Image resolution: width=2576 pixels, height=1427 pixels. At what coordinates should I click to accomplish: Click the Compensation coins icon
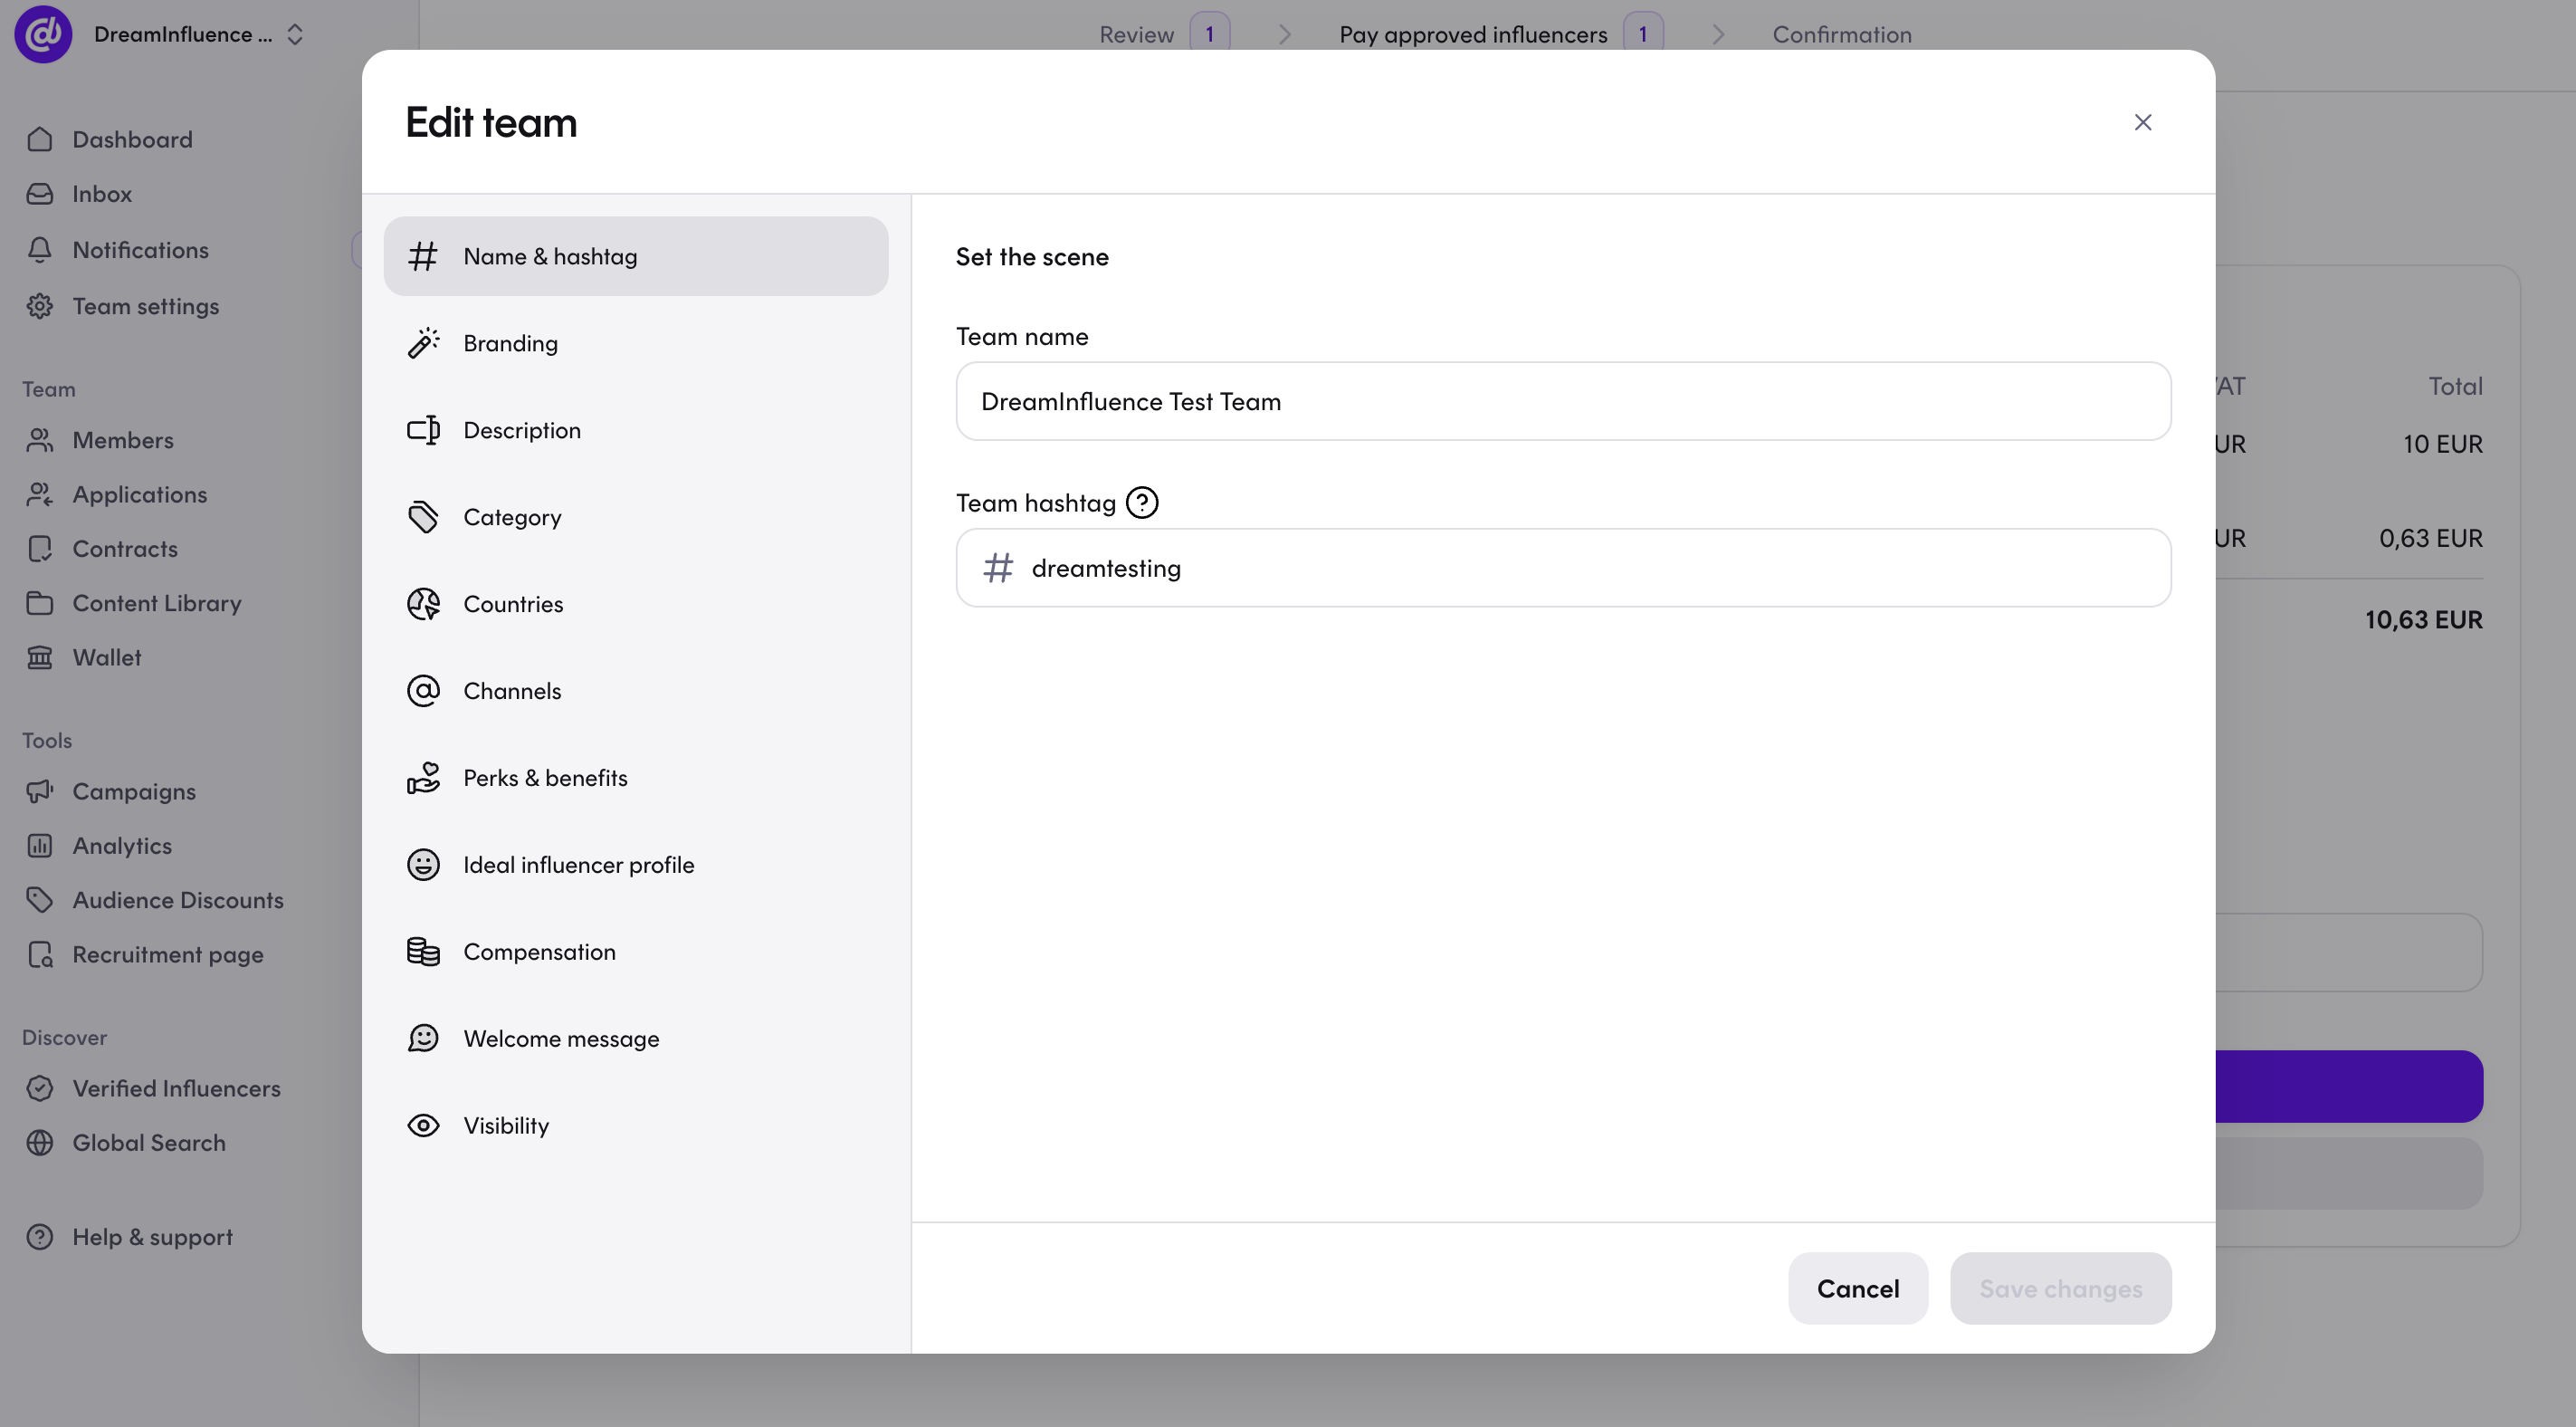tap(423, 952)
